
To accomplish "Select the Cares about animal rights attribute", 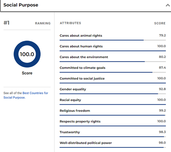I will 81,36.
